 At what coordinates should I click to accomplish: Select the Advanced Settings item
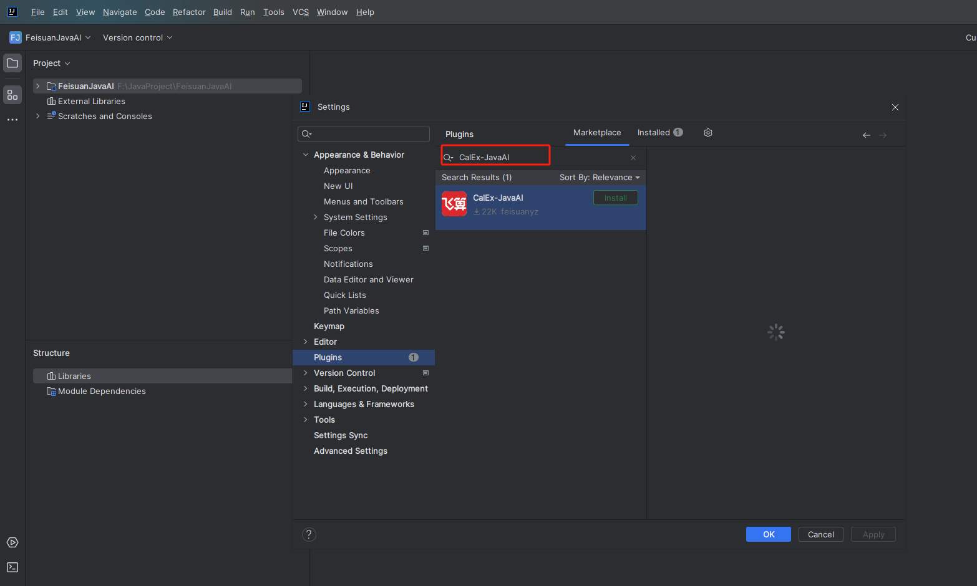(350, 451)
